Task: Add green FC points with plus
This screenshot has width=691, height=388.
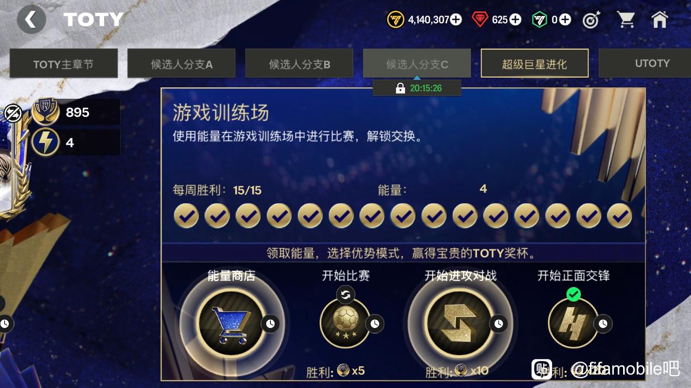Action: point(565,20)
